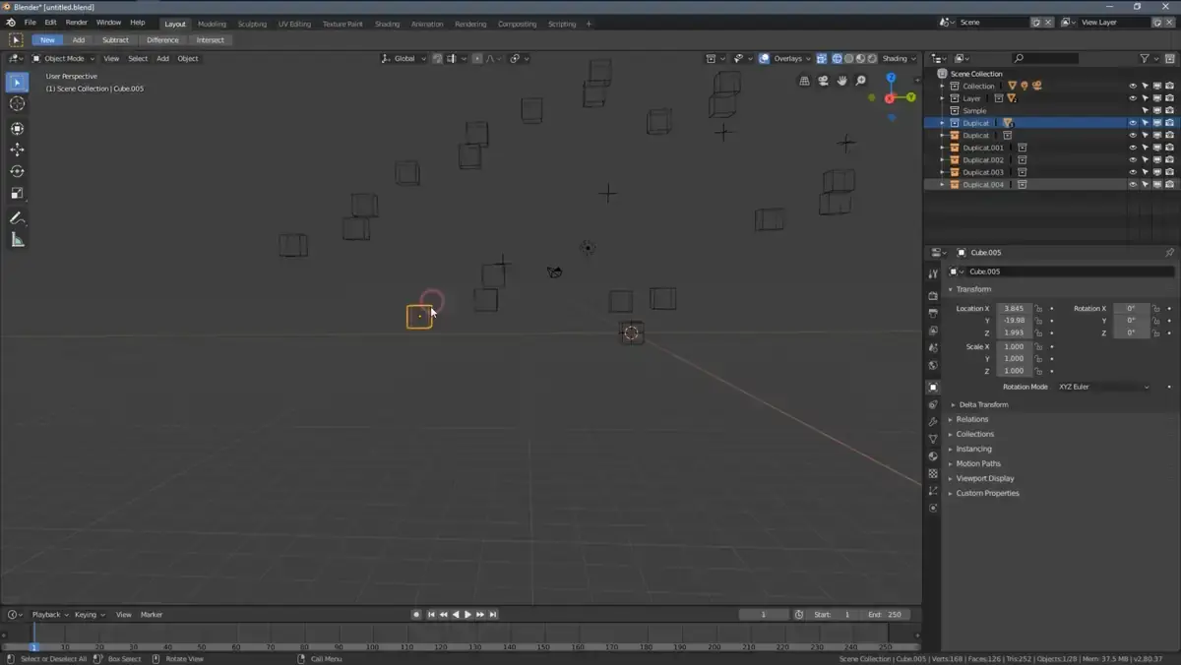Click the pan view hand icon
The width and height of the screenshot is (1181, 665).
842,81
